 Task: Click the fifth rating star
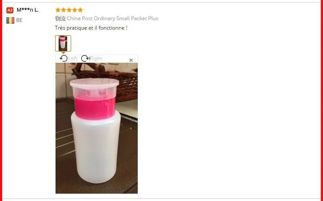80,10
